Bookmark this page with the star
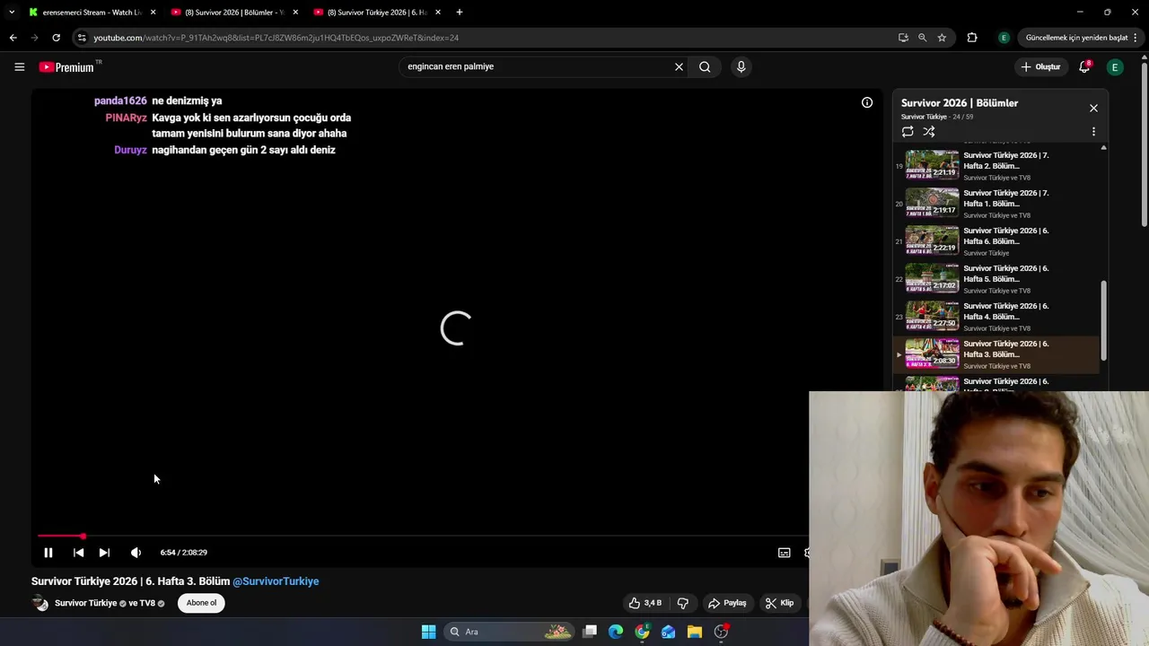The width and height of the screenshot is (1149, 646). [942, 38]
